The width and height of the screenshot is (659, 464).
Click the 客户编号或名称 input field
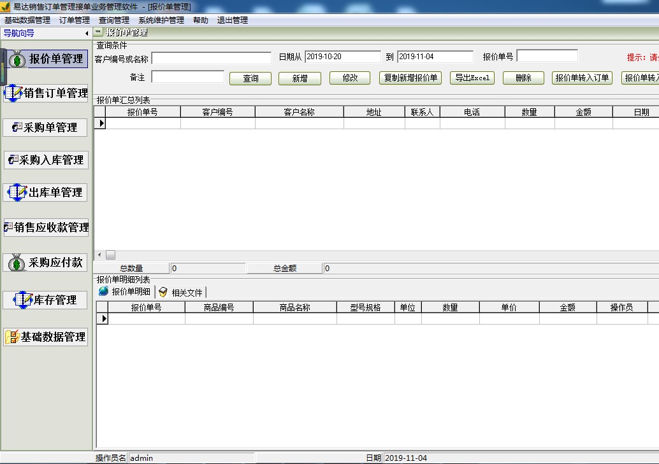211,58
